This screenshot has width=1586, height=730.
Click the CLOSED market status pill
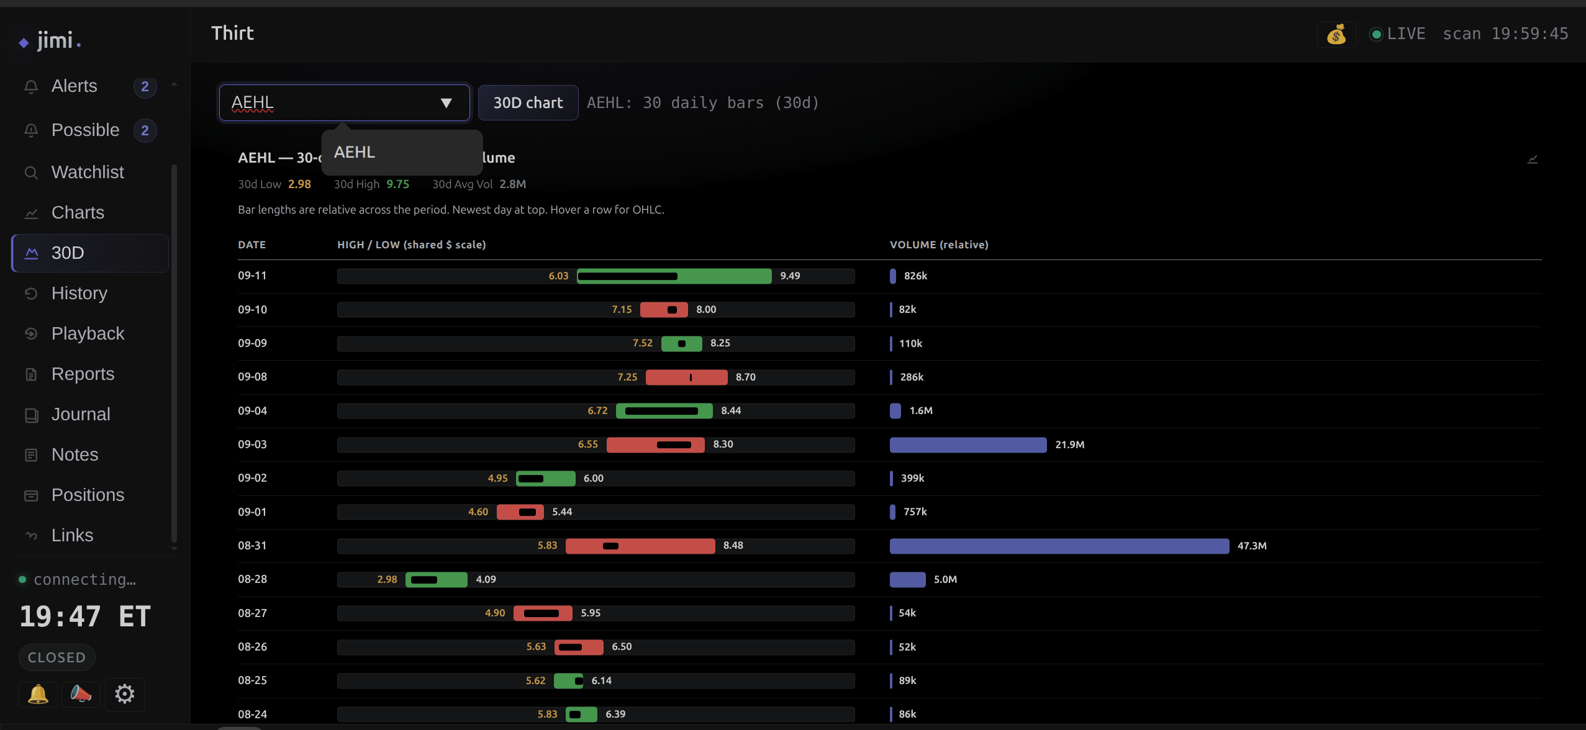(x=57, y=657)
